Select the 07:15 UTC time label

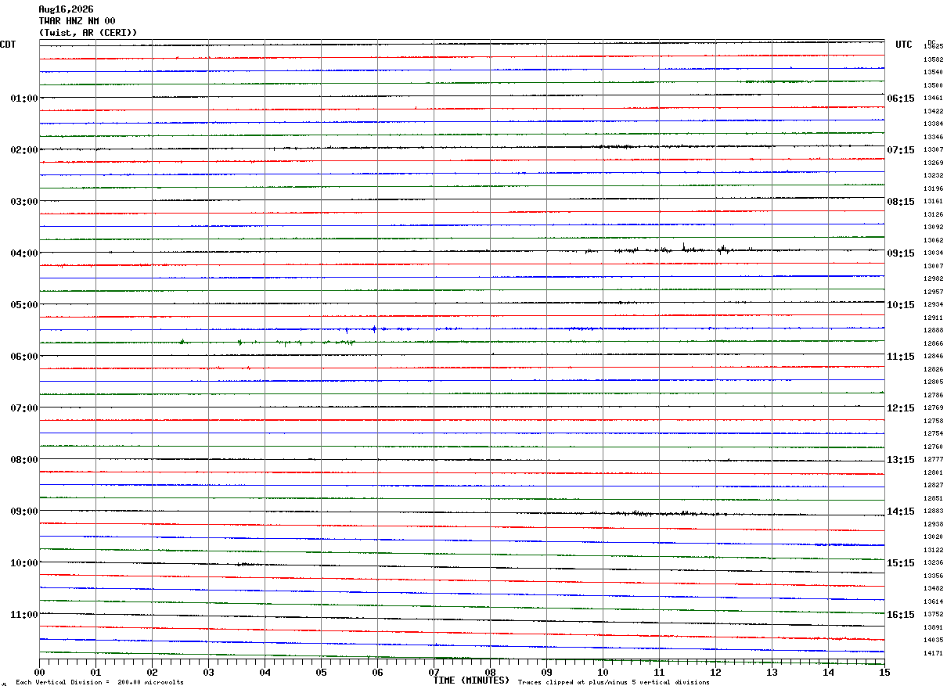901,150
